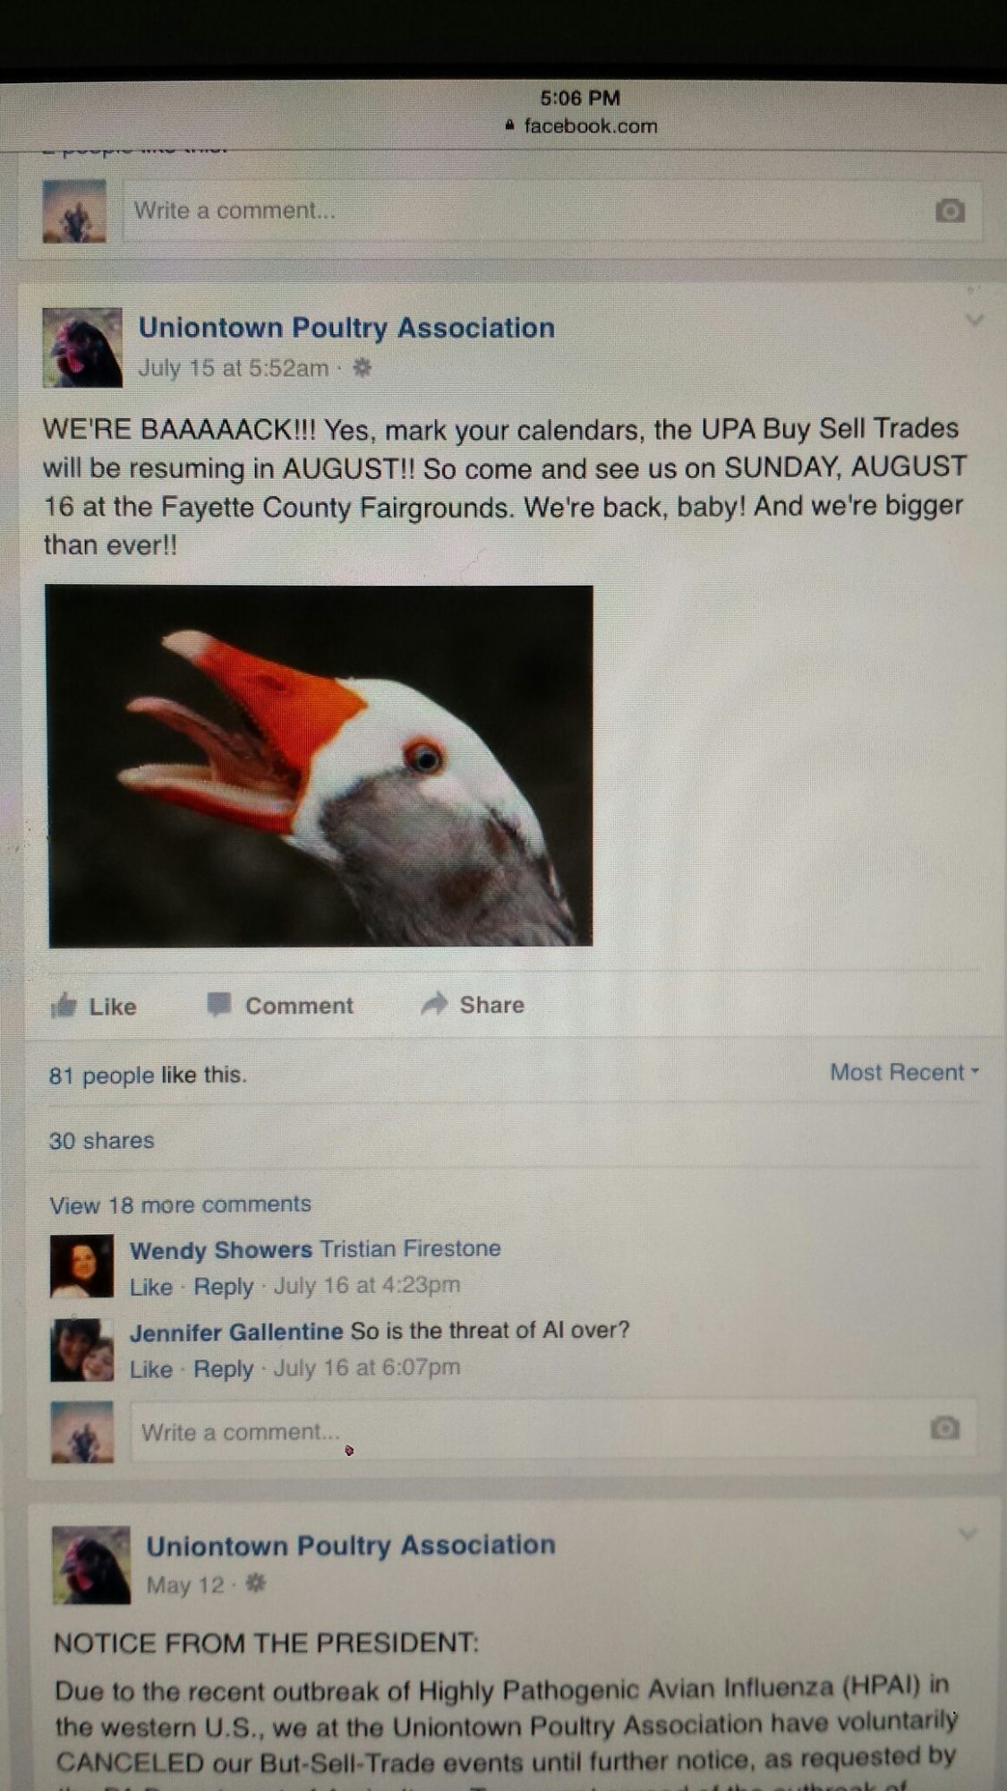The height and width of the screenshot is (1791, 1007).
Task: Open Wendy Showers profile name
Action: (220, 1249)
